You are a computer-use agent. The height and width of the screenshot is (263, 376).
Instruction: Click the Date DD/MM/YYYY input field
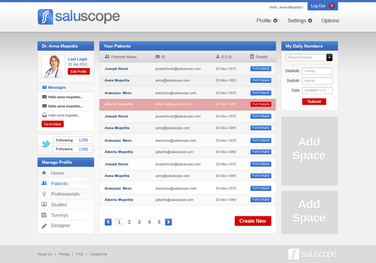(317, 91)
